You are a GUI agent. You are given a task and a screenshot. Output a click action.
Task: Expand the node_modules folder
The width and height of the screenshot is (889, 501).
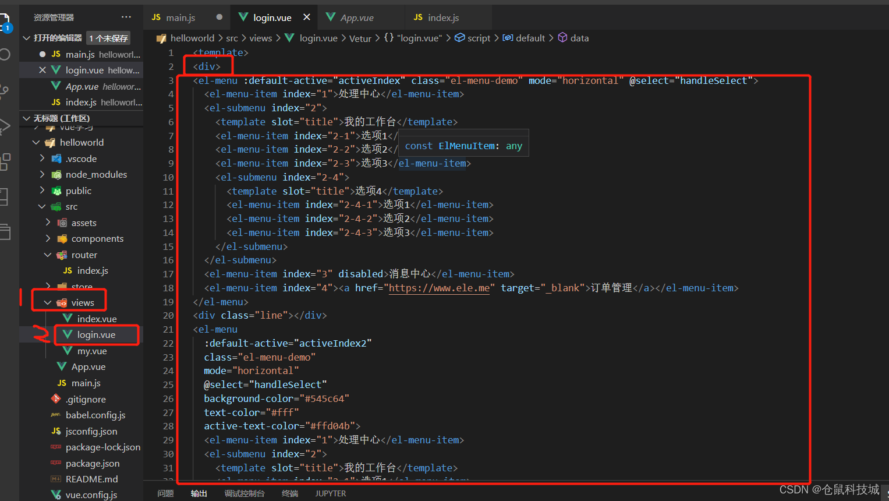pos(42,174)
